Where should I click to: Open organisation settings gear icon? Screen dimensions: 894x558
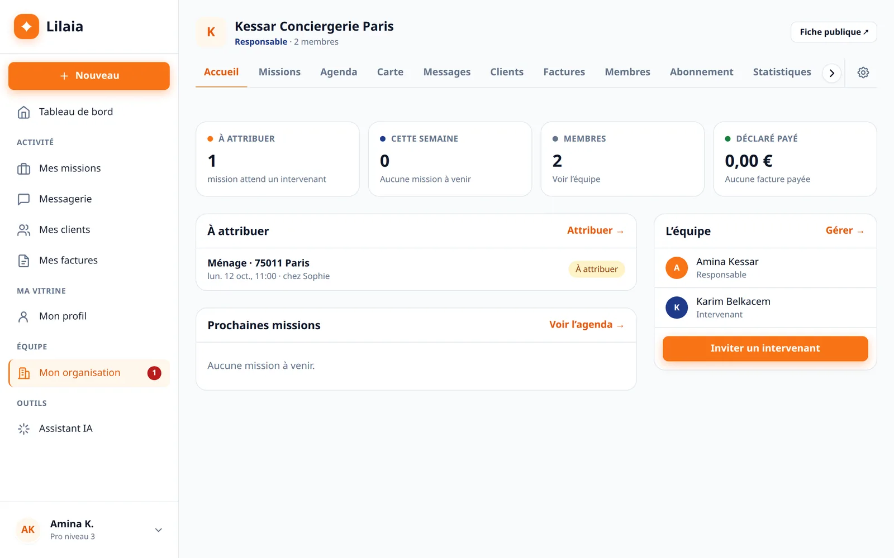[863, 73]
